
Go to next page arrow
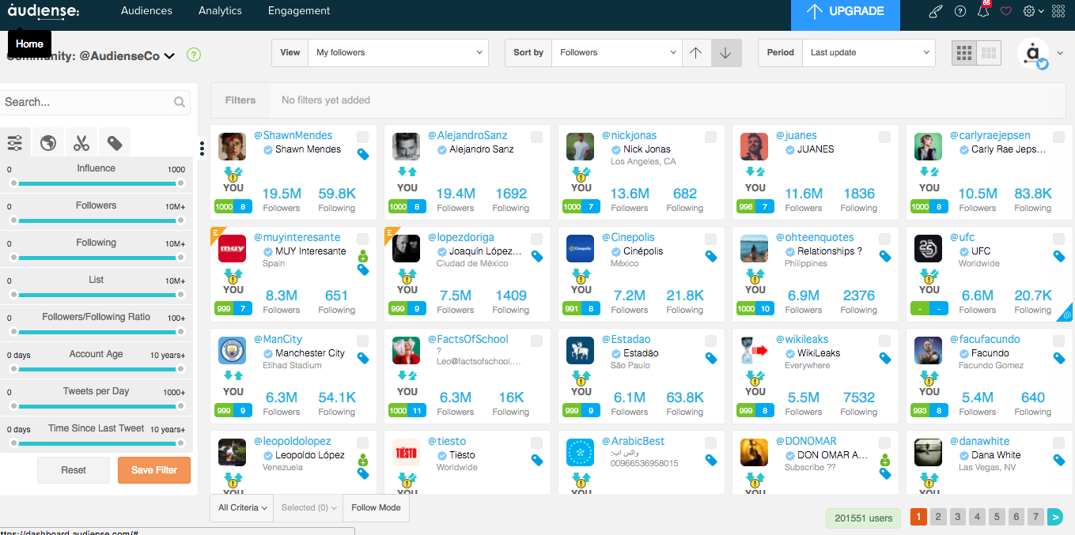click(1054, 518)
